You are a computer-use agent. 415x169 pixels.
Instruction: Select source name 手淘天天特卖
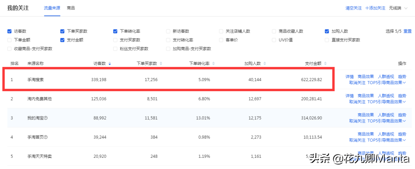[x=40, y=157]
